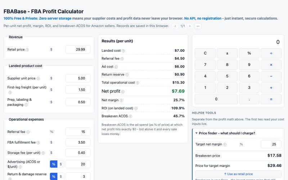Collapse the Price finder section

pyautogui.click(x=238, y=133)
